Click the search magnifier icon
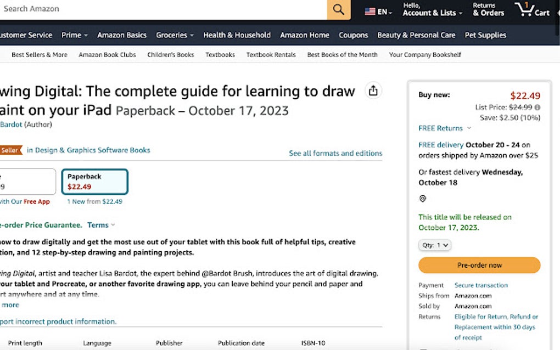Image resolution: width=560 pixels, height=350 pixels. click(338, 9)
